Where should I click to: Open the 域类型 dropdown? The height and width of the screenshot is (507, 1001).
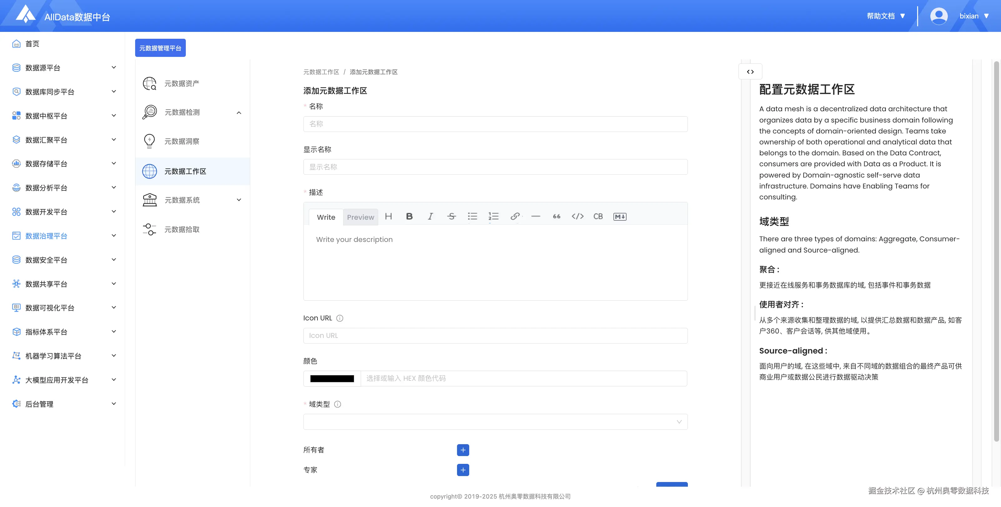495,422
